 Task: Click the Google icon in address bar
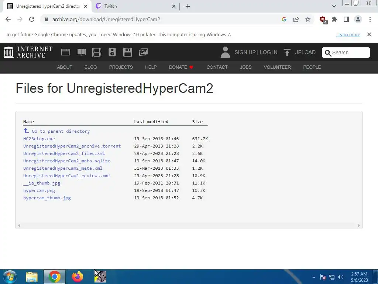click(284, 19)
